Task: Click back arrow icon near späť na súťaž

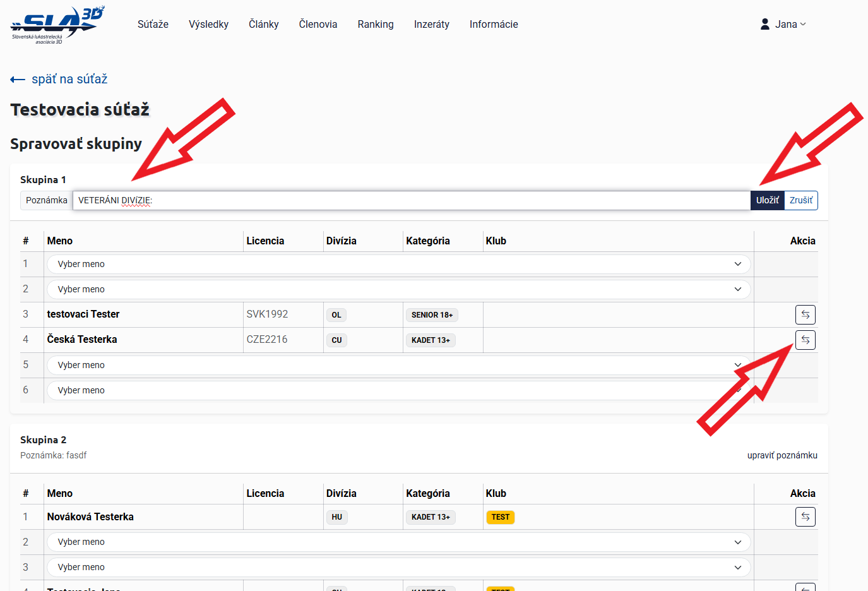Action: coord(18,80)
